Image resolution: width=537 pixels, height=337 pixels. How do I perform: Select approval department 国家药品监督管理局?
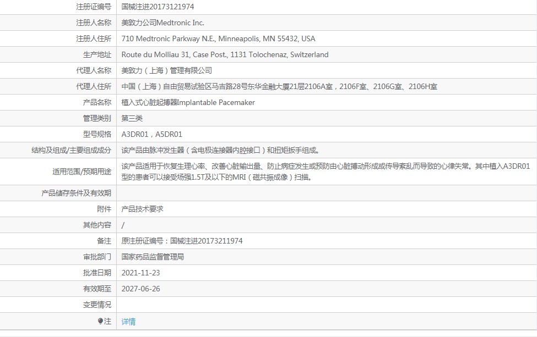pos(153,257)
